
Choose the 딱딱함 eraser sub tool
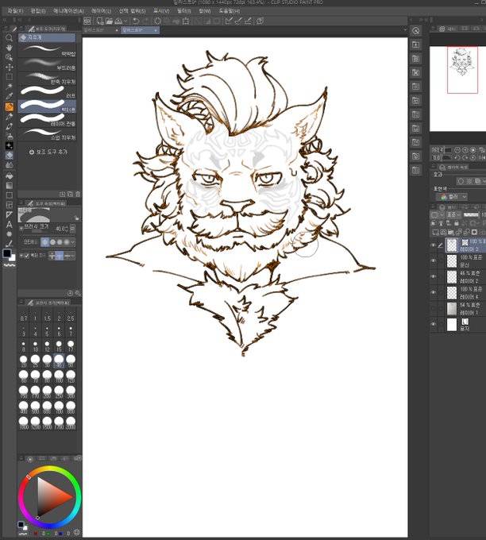click(x=47, y=50)
